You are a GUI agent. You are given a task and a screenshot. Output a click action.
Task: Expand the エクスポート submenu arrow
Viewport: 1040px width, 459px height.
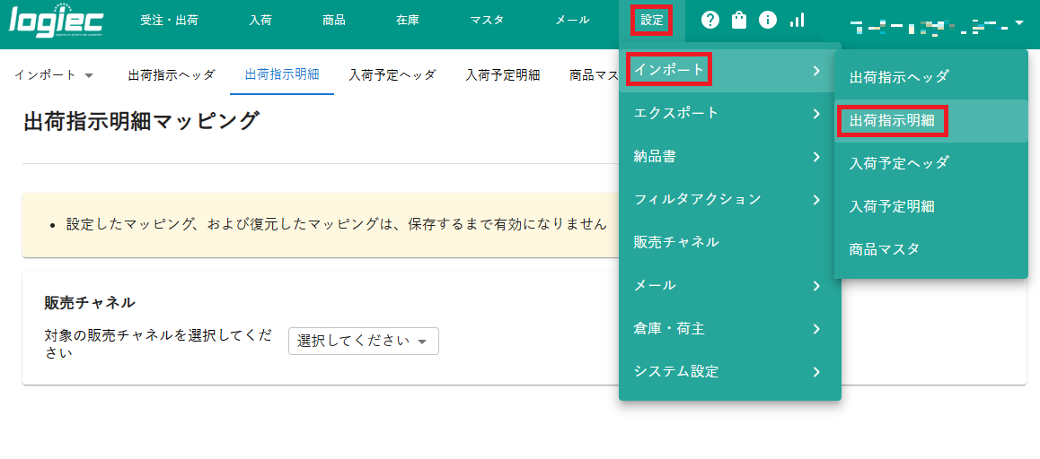(x=816, y=113)
